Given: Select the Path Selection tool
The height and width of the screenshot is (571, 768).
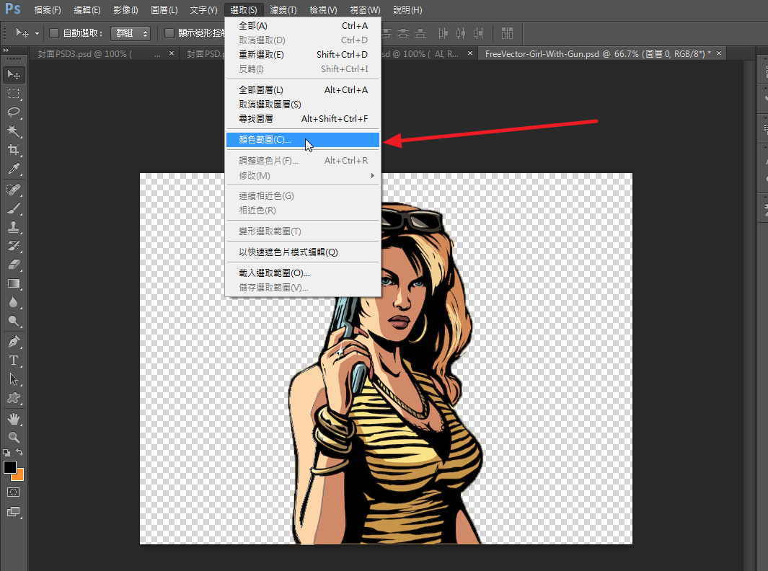Looking at the screenshot, I should pos(14,379).
